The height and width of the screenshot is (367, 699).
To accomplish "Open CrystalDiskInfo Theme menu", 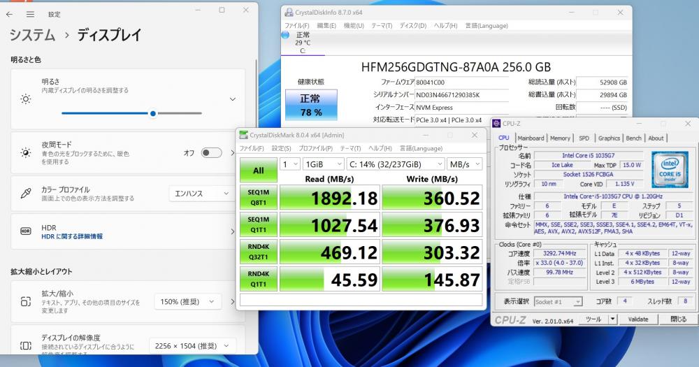I will (382, 25).
